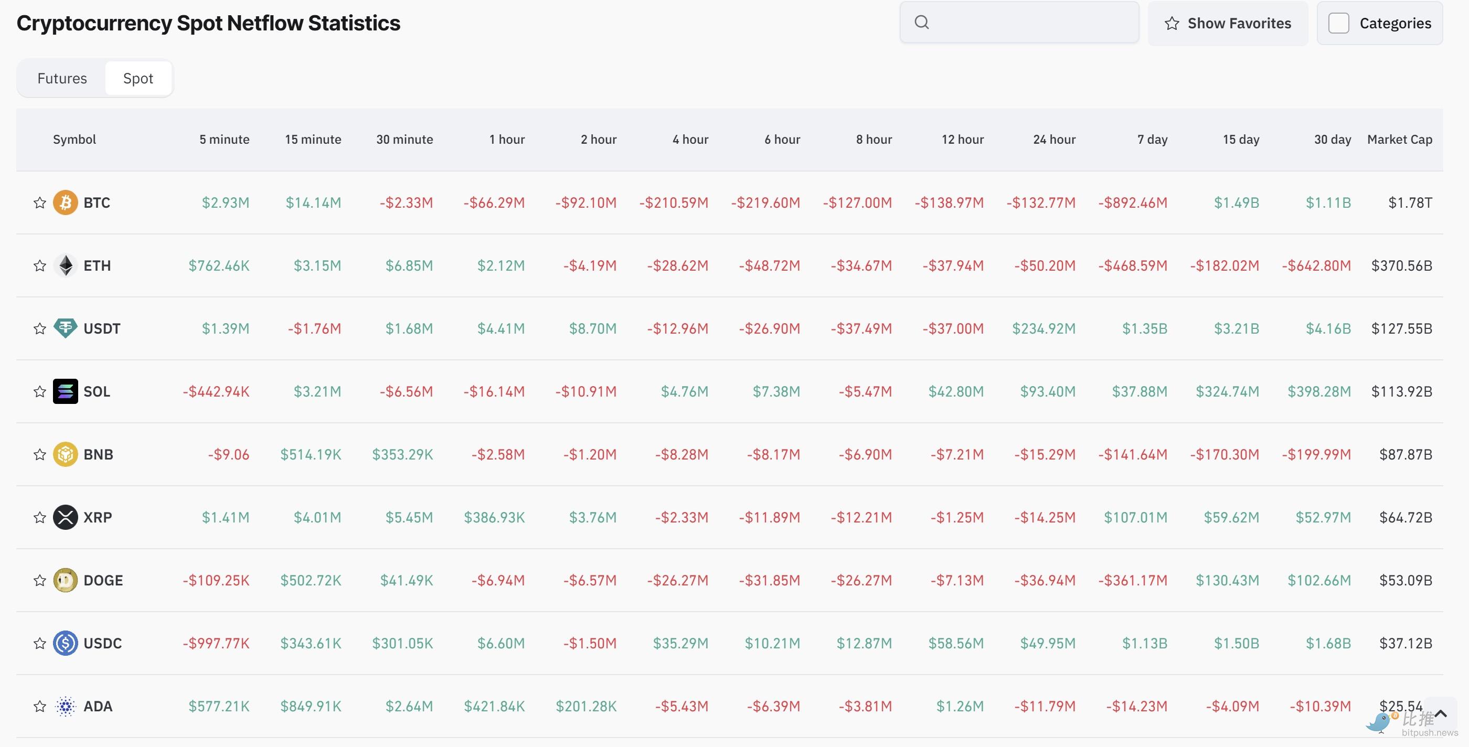Sort by the 2 hour column

[599, 139]
